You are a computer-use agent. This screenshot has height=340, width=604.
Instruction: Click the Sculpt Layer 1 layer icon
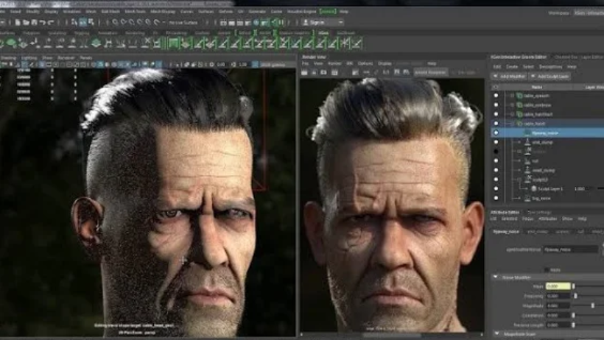coord(534,188)
